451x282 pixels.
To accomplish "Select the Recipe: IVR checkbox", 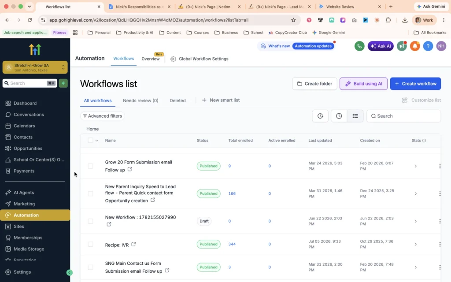I will (x=90, y=244).
